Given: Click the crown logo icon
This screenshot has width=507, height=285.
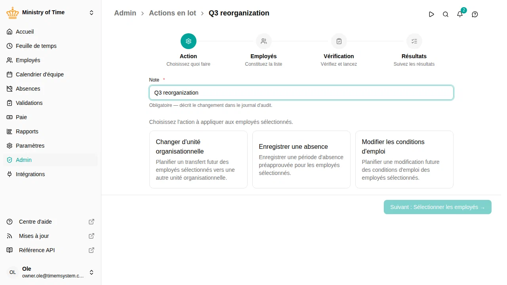Looking at the screenshot, I should click(13, 13).
